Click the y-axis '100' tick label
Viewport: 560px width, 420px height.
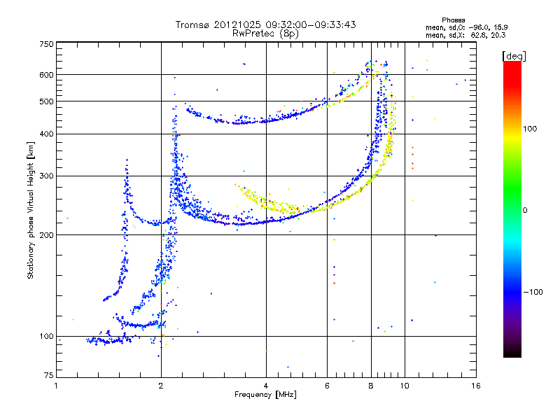pyautogui.click(x=46, y=336)
